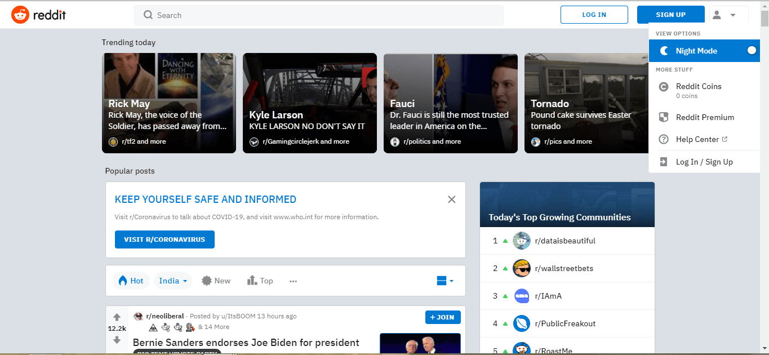
Task: Open Bernie Sanders endorses Joe Biden post
Action: (x=246, y=343)
